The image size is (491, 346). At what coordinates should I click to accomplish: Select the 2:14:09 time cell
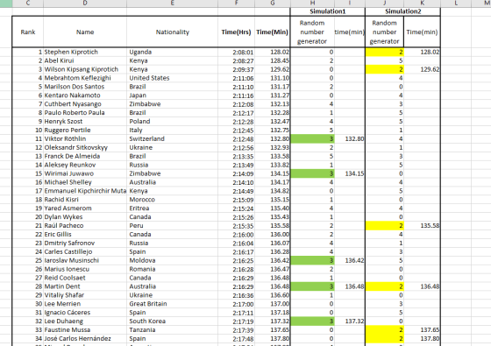click(237, 173)
